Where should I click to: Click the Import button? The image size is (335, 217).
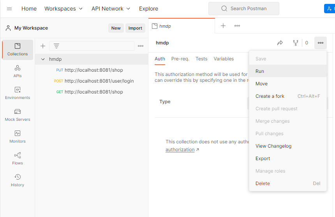tap(135, 28)
